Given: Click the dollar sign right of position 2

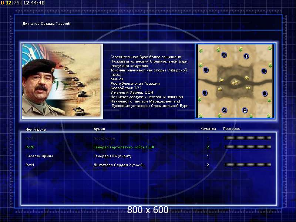Looking at the screenshot, I should (251, 115).
